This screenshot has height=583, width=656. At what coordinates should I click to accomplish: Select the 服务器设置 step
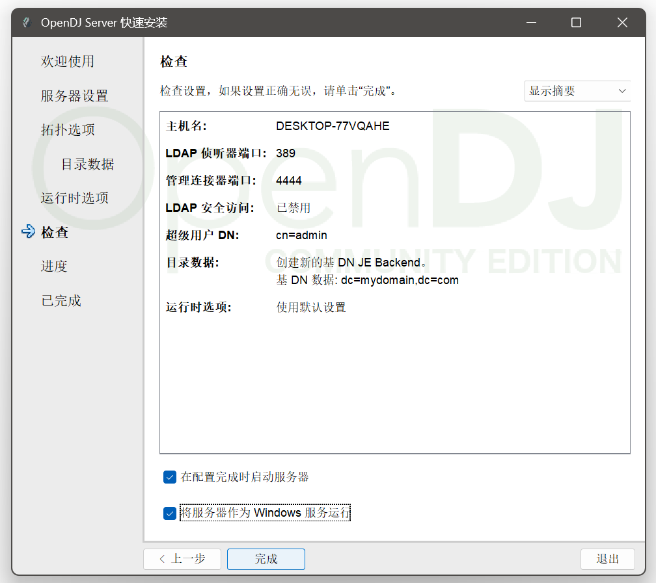pos(74,96)
